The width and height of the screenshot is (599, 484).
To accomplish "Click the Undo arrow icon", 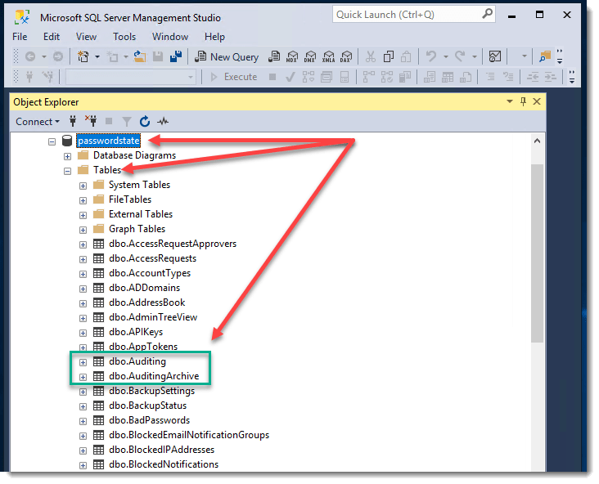I will (431, 57).
